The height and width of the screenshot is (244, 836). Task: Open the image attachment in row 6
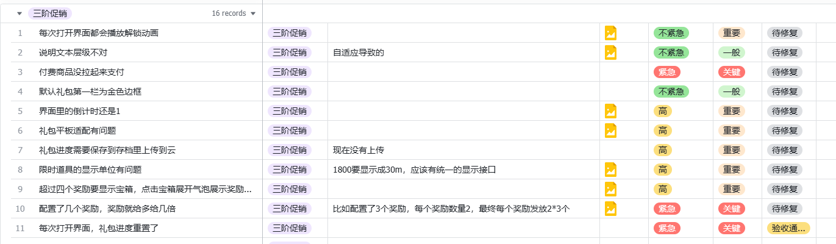coord(610,131)
